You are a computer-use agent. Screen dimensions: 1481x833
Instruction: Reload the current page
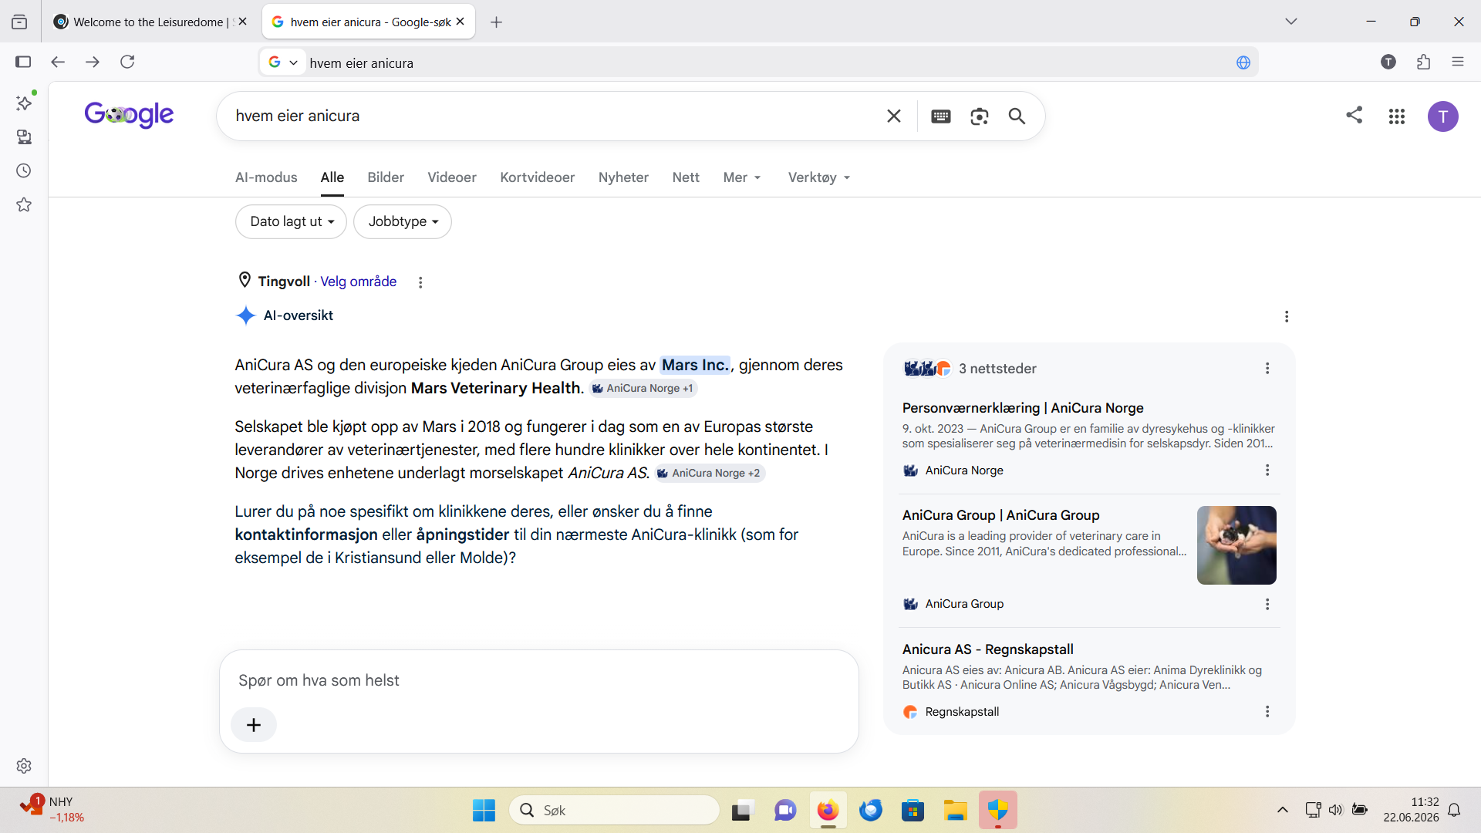[x=127, y=62]
